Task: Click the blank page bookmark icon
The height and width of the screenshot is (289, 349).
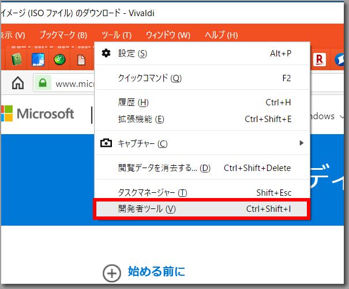Action: point(81,60)
